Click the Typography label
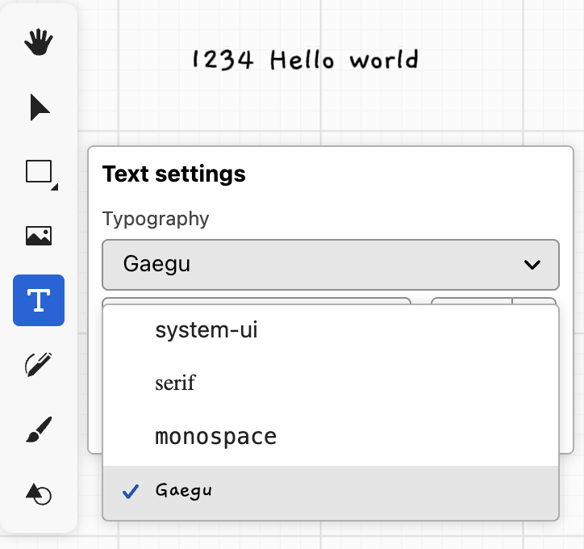 coord(156,219)
